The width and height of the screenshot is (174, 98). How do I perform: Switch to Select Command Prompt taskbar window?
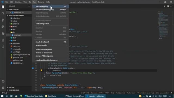[74, 96]
